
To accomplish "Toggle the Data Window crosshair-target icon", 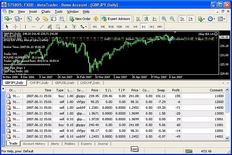I will point(37,19).
